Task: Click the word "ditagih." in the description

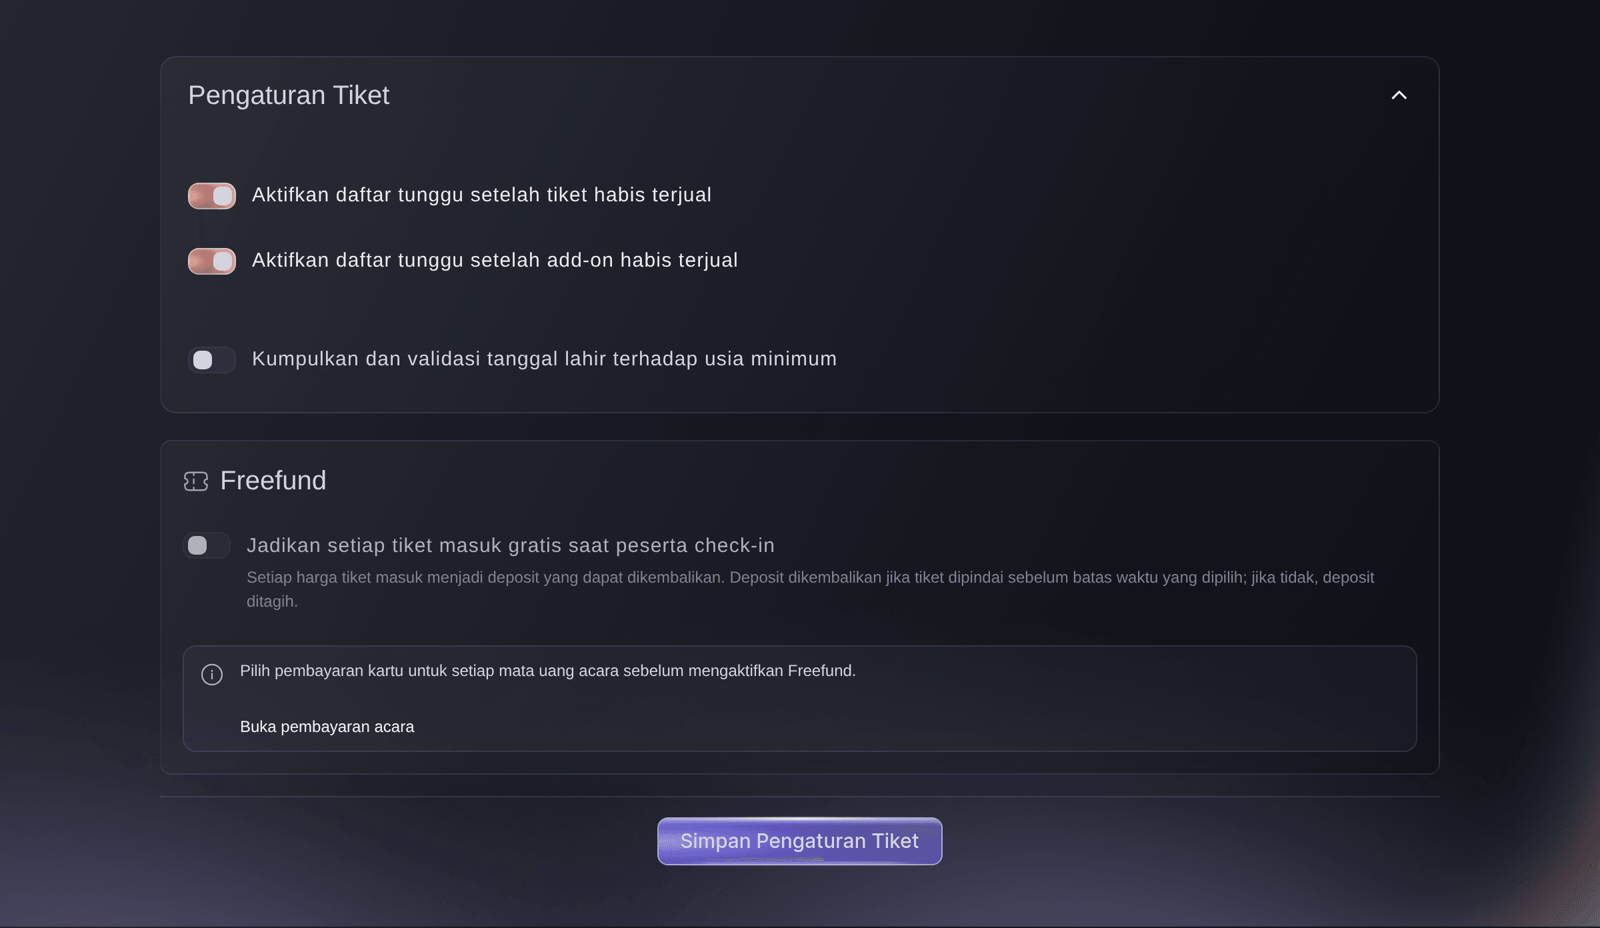Action: [x=272, y=601]
